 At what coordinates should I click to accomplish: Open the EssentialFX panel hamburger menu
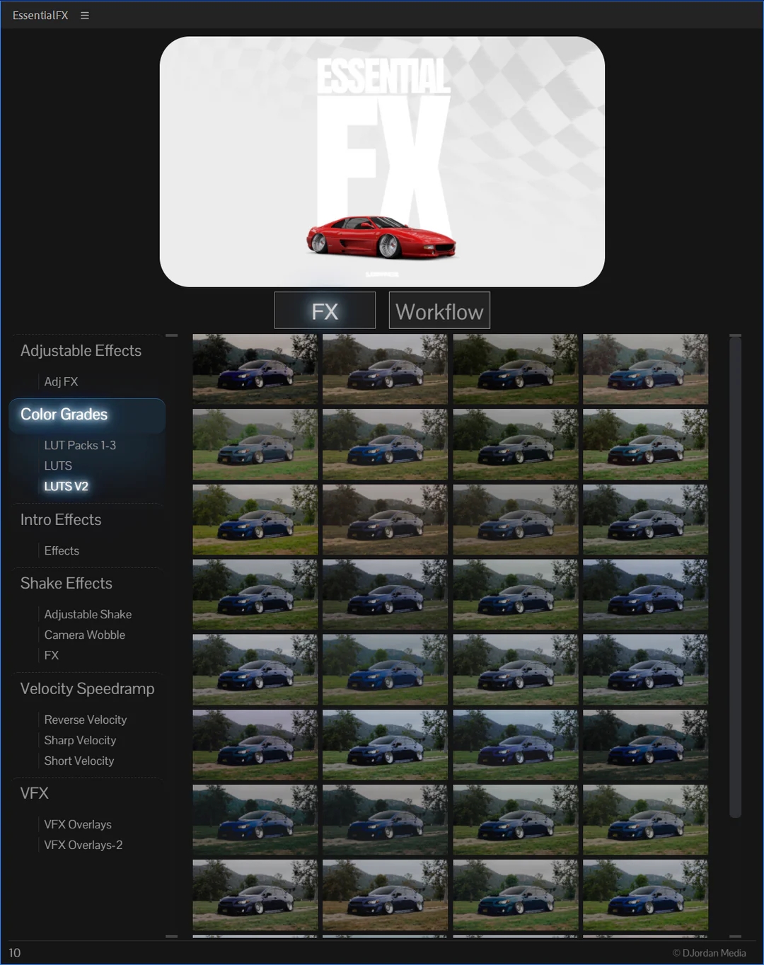[85, 16]
